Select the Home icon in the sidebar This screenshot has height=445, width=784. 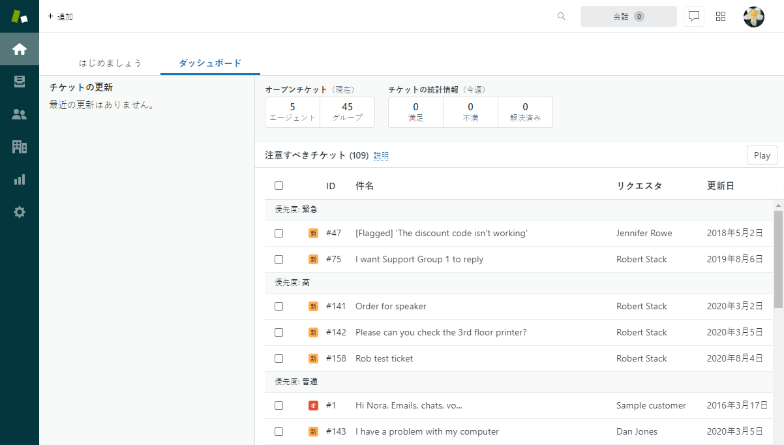[x=20, y=49]
